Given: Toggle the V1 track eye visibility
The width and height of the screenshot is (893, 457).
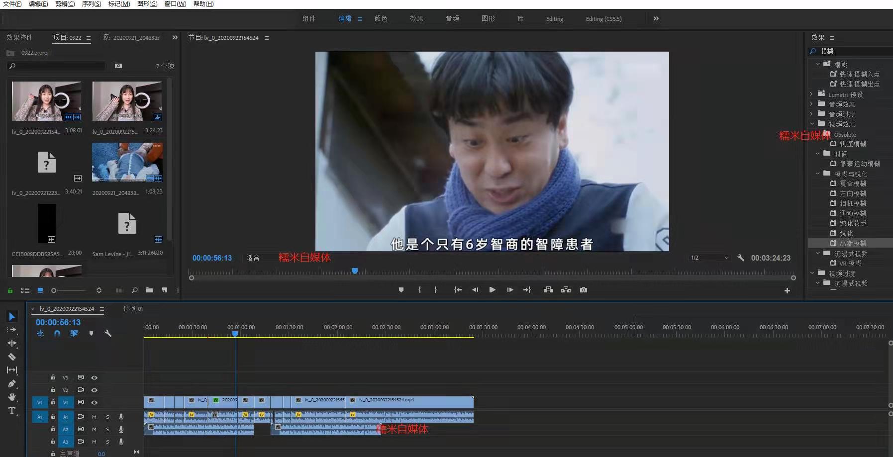Looking at the screenshot, I should pyautogui.click(x=94, y=402).
